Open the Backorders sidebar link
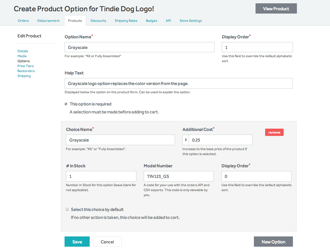The width and height of the screenshot is (330, 249). coord(26,71)
